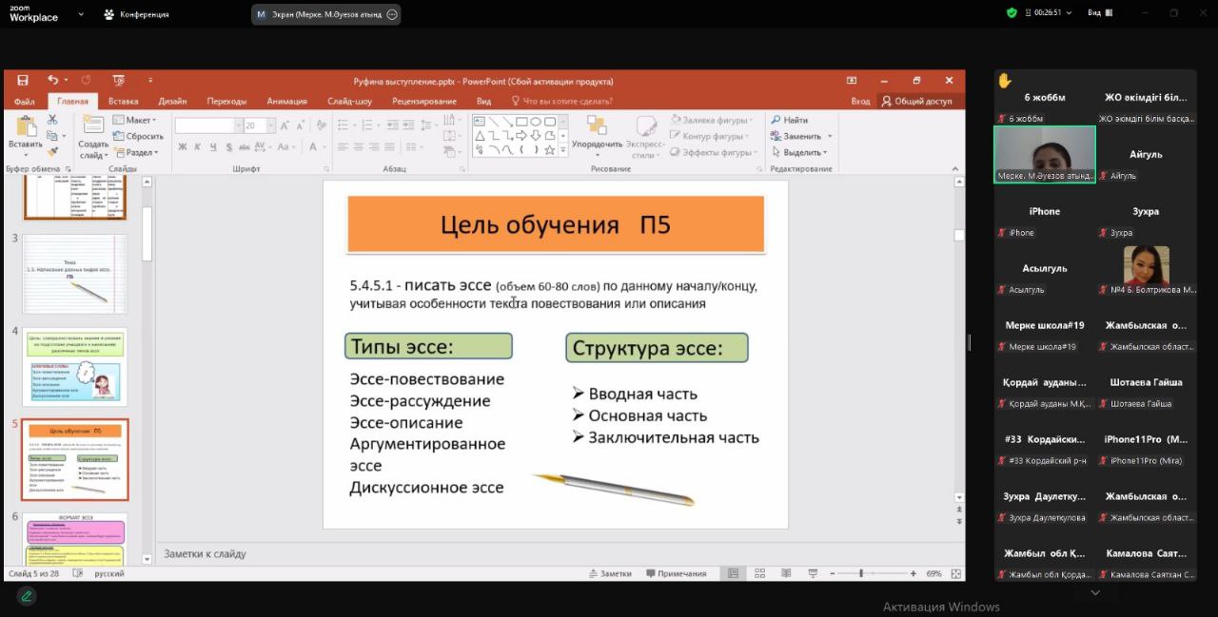The height and width of the screenshot is (617, 1218).
Task: Switch to the Анимация tab
Action: [287, 101]
